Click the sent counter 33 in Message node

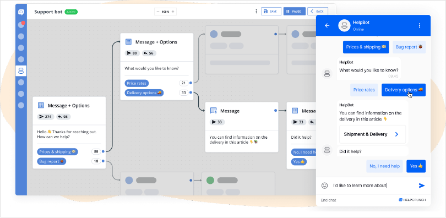217,122
